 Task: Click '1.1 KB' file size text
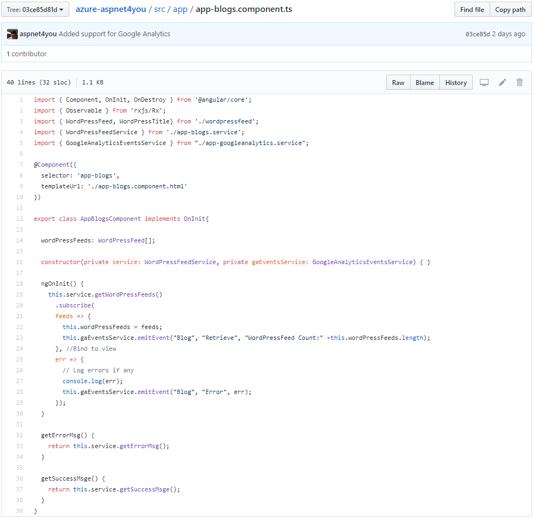coord(93,82)
